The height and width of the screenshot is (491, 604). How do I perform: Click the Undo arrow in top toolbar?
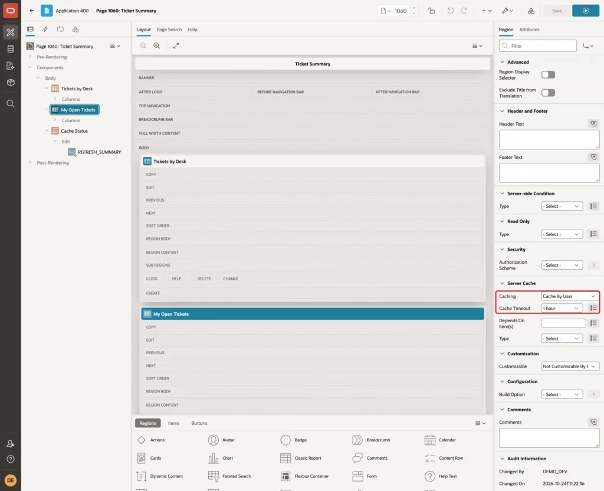pos(450,11)
